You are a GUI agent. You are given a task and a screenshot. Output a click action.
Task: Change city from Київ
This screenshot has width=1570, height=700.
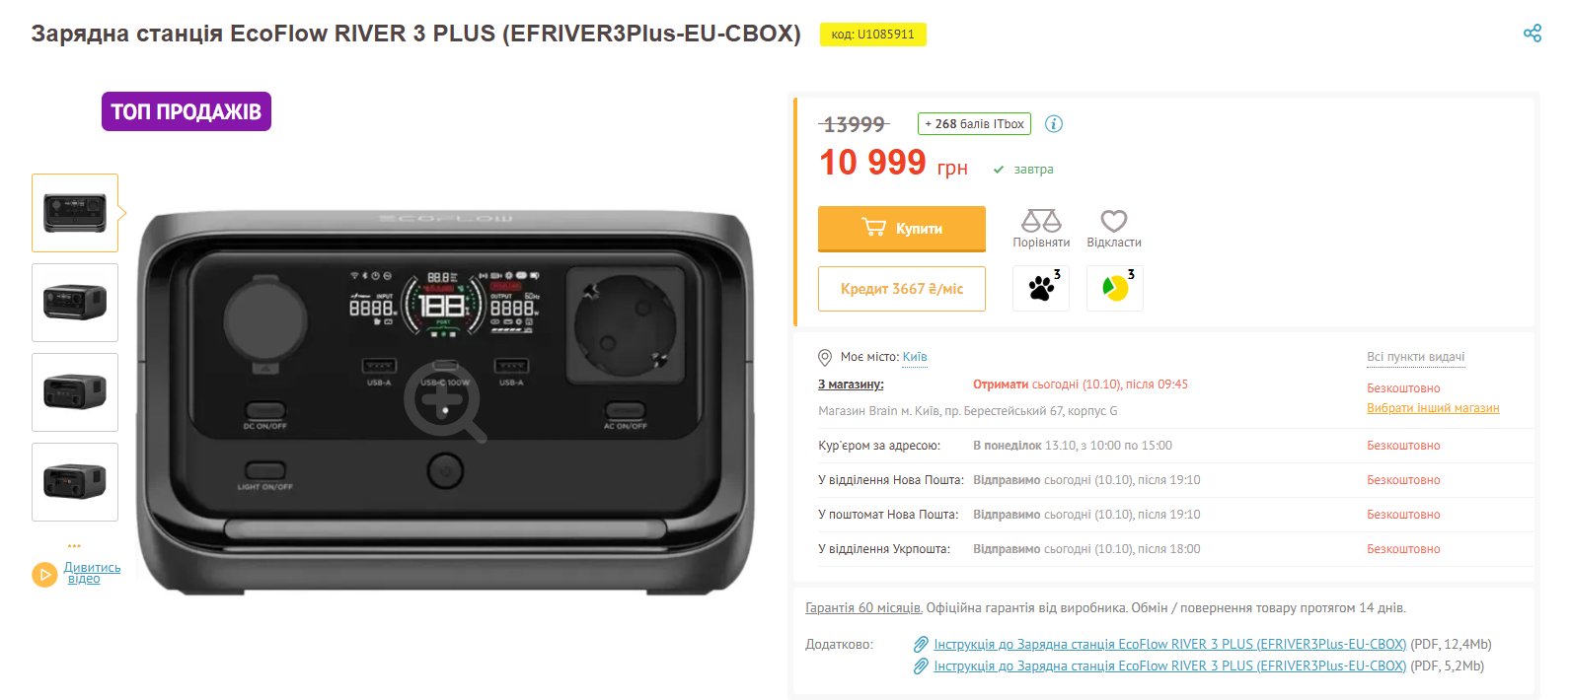click(x=915, y=357)
